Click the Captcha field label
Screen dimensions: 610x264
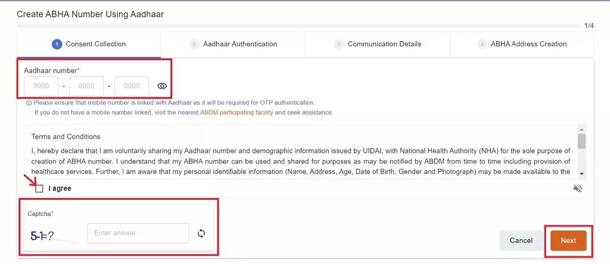41,213
